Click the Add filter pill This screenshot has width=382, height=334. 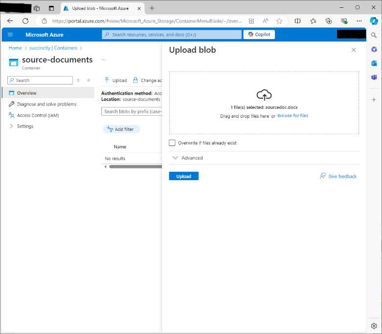(x=121, y=129)
